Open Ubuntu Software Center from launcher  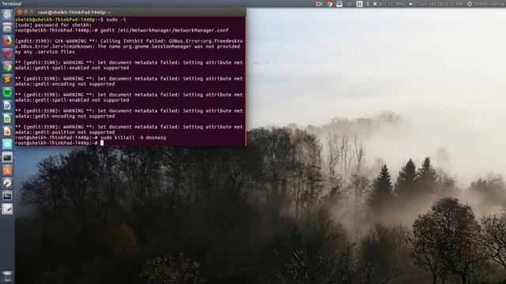point(7,170)
